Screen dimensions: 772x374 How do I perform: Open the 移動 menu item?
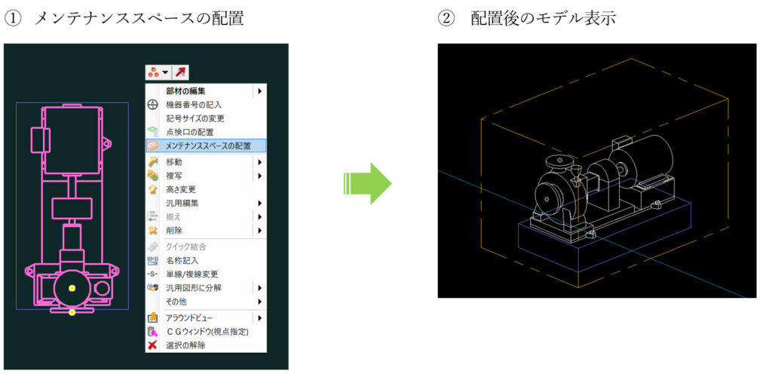[x=174, y=162]
